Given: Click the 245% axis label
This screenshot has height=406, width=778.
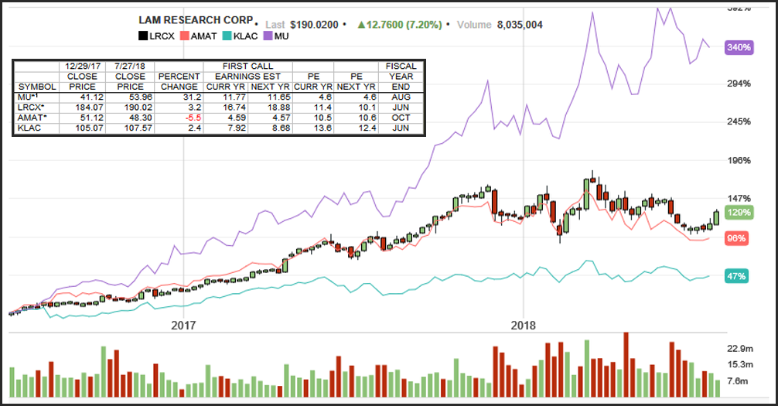Looking at the screenshot, I should (x=739, y=121).
